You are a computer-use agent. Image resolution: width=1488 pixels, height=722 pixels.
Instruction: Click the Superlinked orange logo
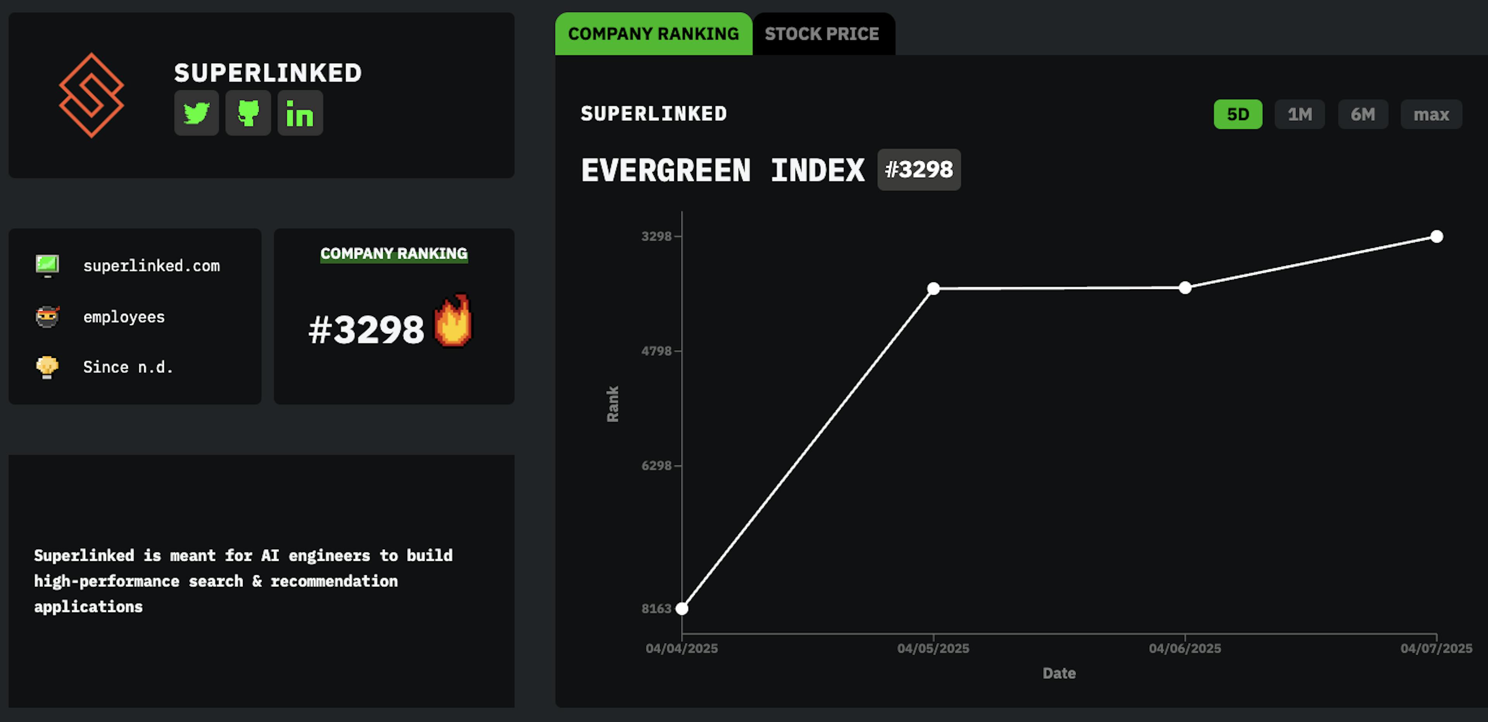click(91, 95)
